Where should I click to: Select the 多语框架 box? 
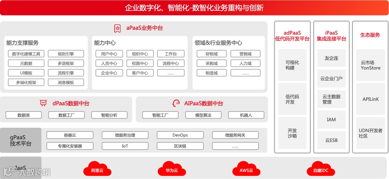pos(66,63)
